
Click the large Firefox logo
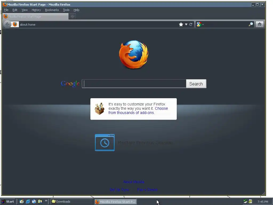[134, 54]
